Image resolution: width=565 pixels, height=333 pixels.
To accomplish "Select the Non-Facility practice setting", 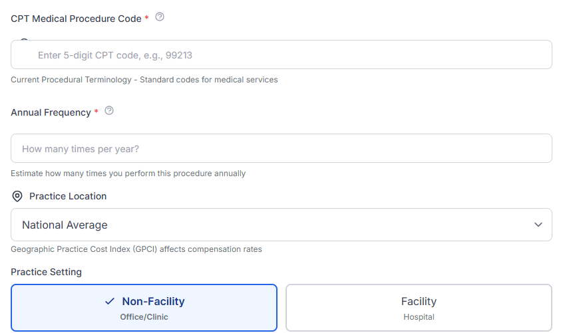I will [144, 308].
